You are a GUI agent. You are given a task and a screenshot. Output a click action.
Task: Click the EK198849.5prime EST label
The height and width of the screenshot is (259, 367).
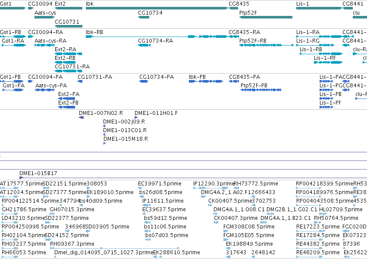tap(249, 244)
